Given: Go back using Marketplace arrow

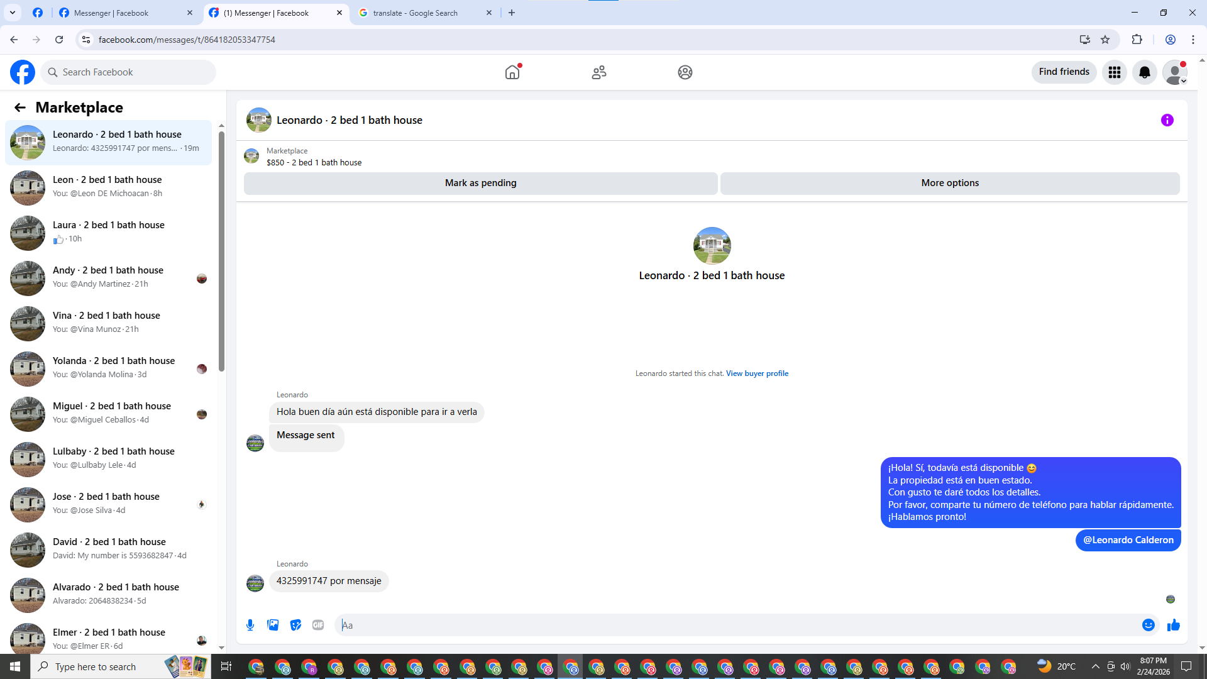Looking at the screenshot, I should (x=20, y=108).
